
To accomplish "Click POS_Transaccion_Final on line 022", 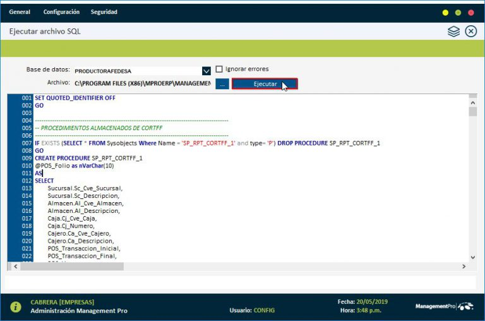I will tap(82, 256).
